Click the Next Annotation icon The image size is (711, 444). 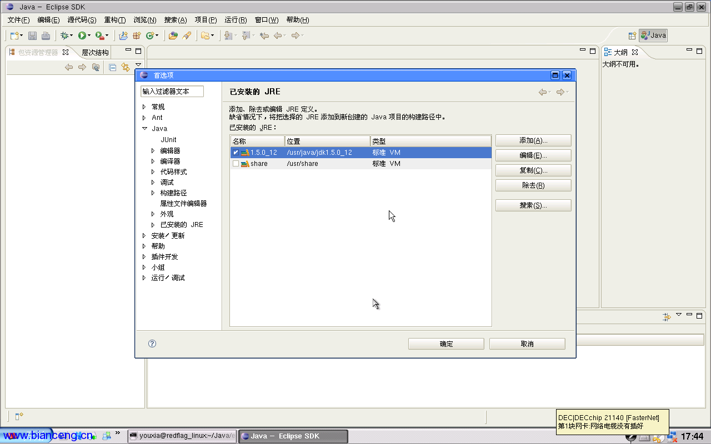coord(228,36)
